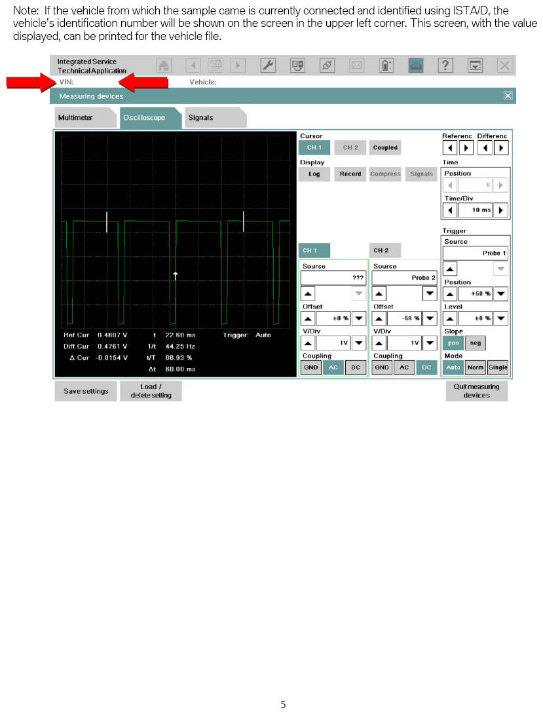Set CH 1 Coupling to AC
The image size is (543, 714).
pyautogui.click(x=333, y=367)
